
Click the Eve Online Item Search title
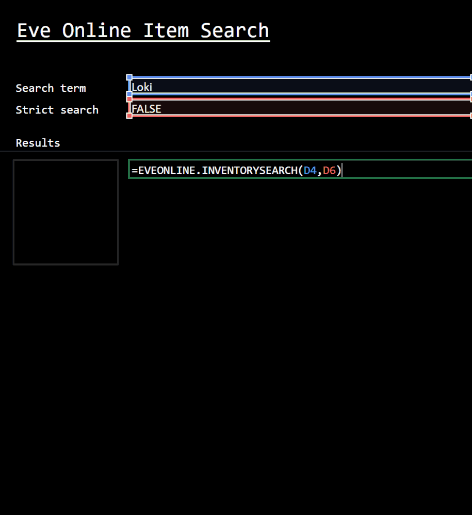(143, 31)
